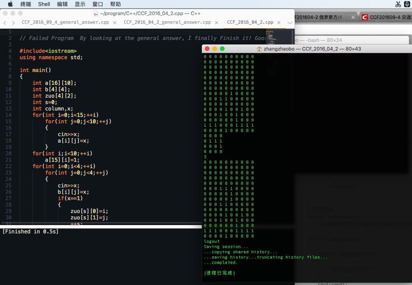Click the [进程已完成] text in terminal

(220, 273)
